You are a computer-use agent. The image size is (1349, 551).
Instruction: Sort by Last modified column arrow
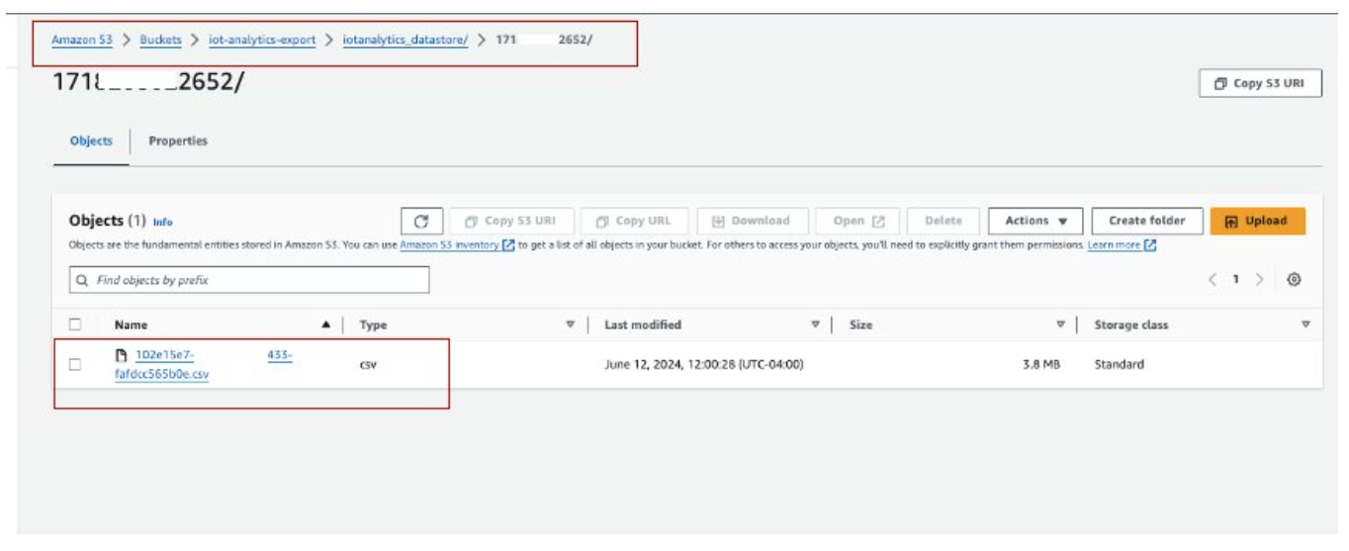[816, 324]
